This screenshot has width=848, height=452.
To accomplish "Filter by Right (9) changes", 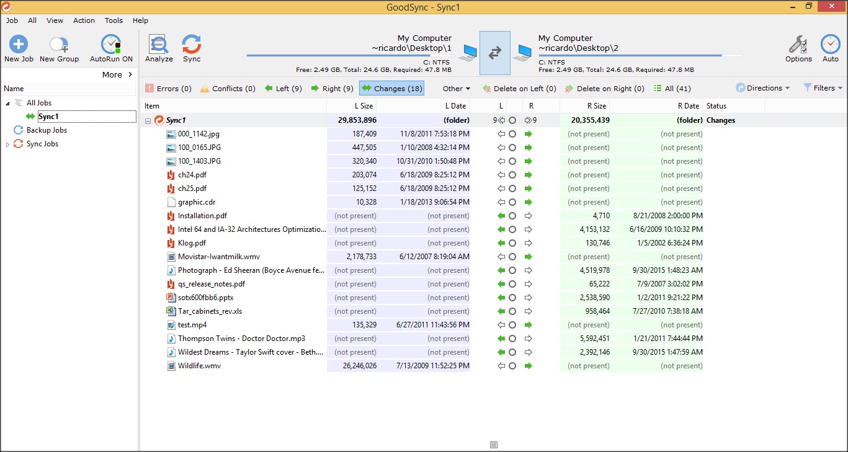I will pyautogui.click(x=332, y=89).
